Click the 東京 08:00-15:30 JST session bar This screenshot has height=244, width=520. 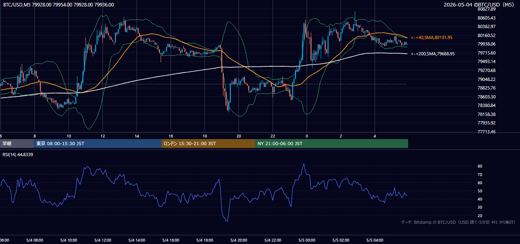98,144
